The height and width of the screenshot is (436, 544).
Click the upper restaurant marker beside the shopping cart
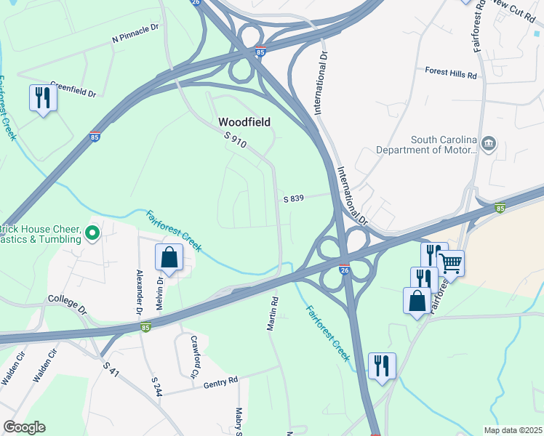(433, 254)
